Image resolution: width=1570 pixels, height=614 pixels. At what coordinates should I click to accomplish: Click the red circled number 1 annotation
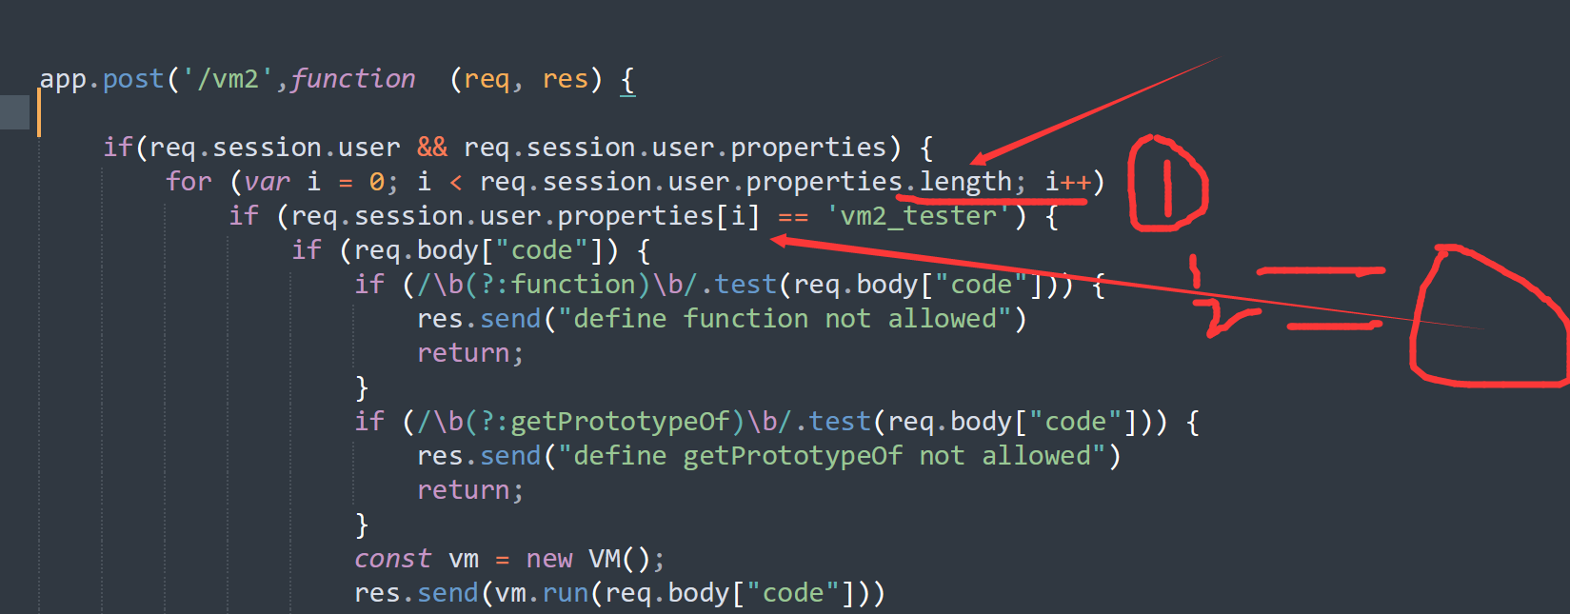(1168, 184)
